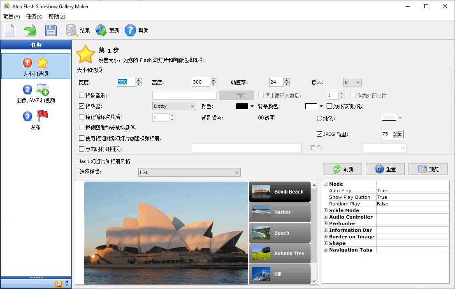Open the 项目(Y) menu

(x=12, y=16)
